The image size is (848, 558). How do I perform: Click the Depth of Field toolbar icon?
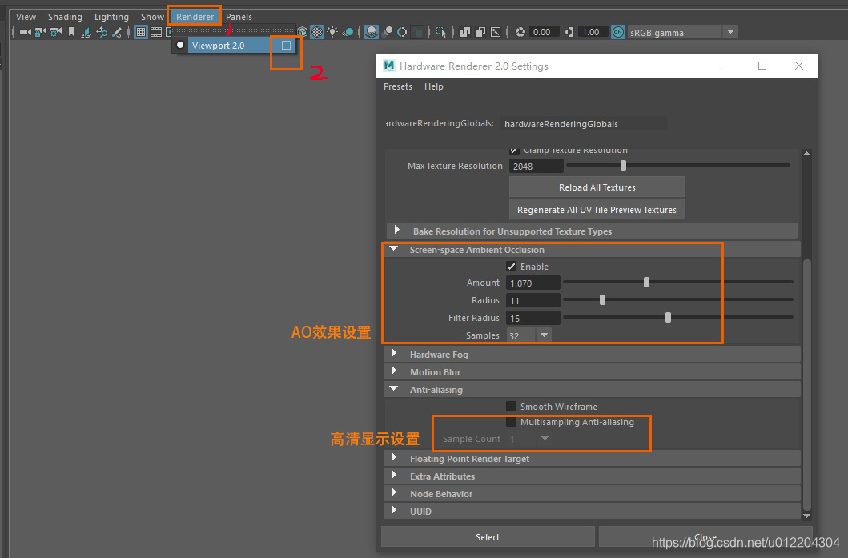coord(417,33)
